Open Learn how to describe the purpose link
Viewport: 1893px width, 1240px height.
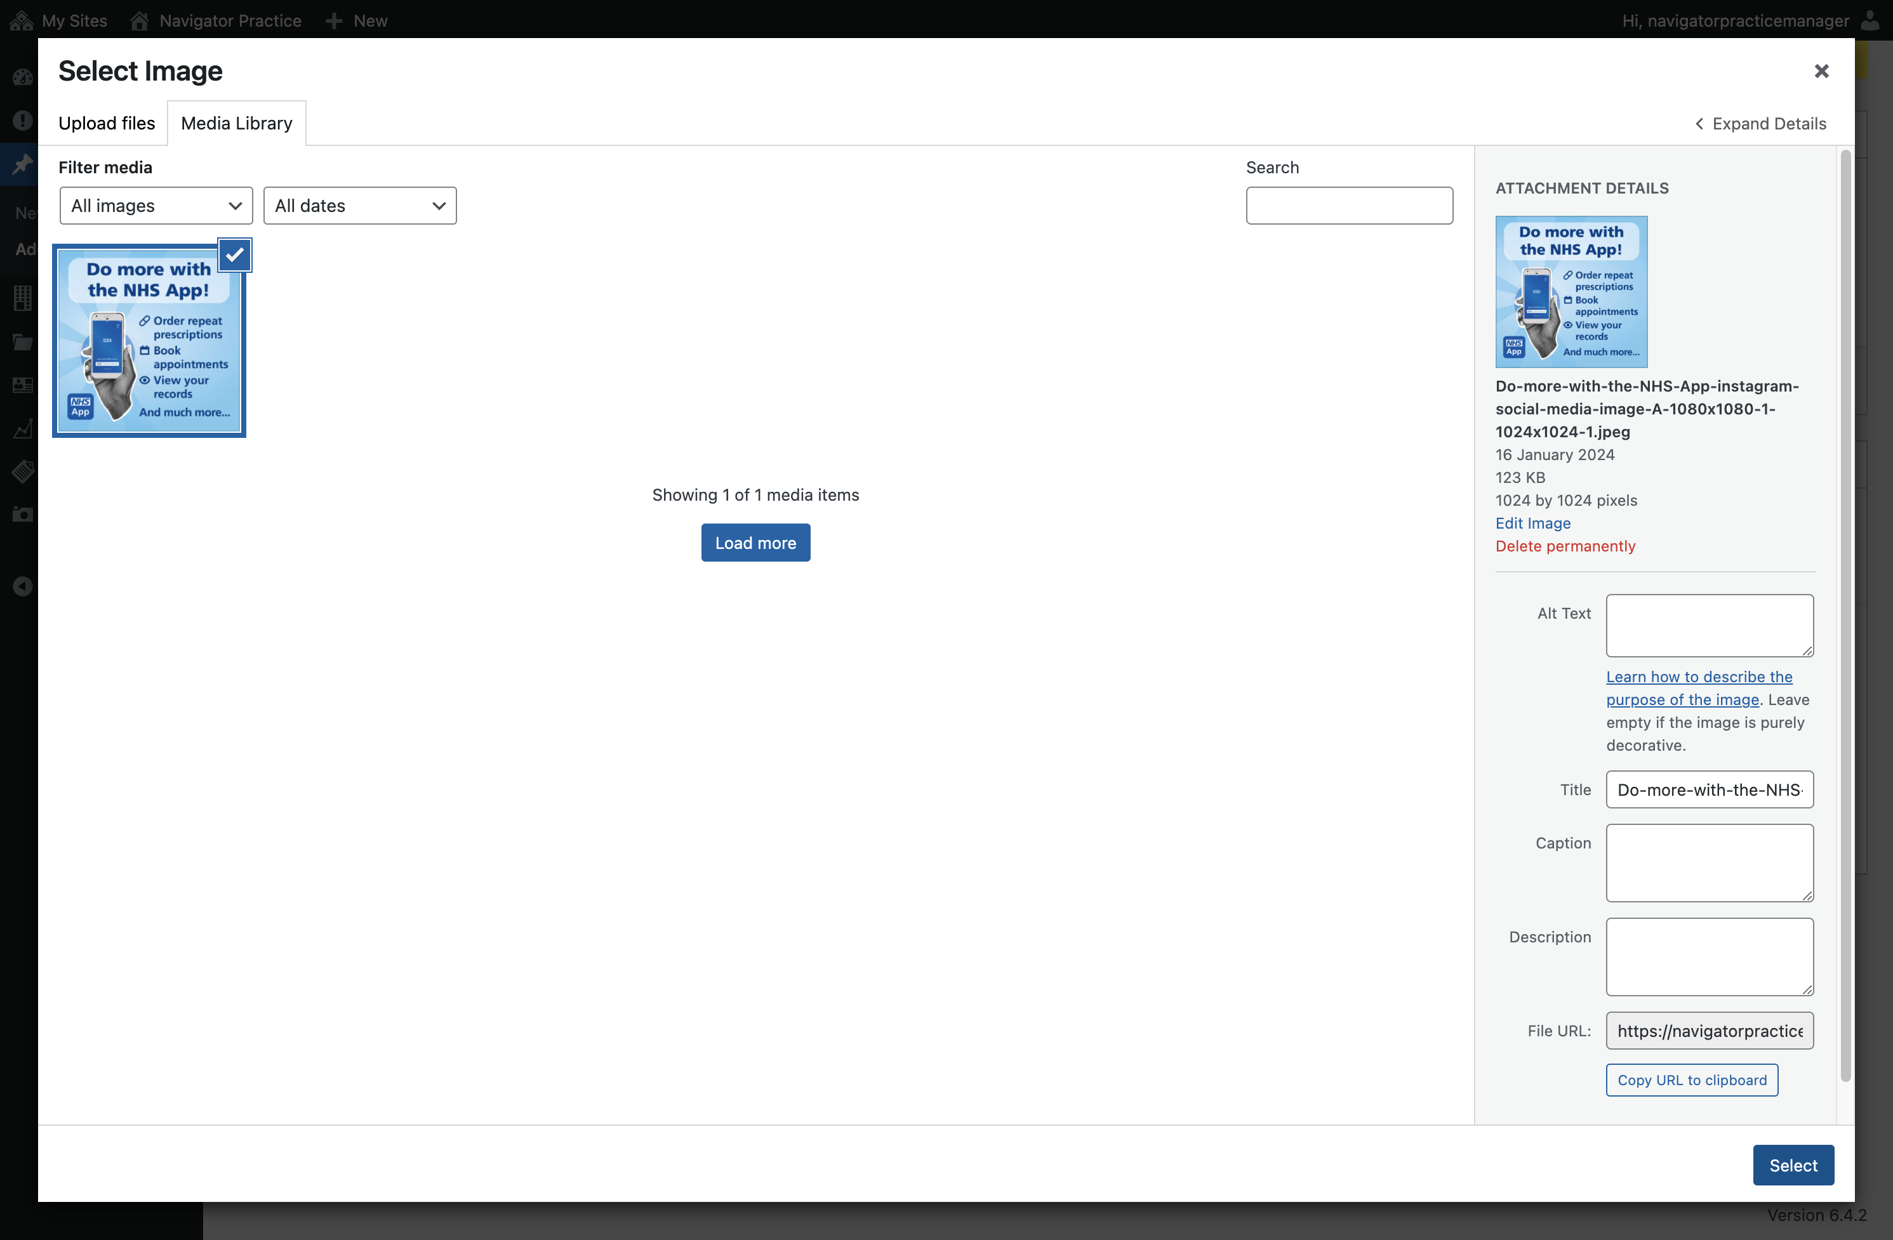click(1699, 689)
